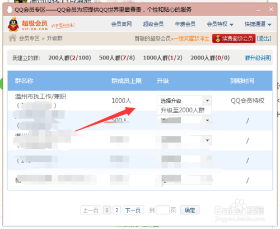The height and width of the screenshot is (229, 280).
Task: Open the 年费会员 nav item
Action: pos(185,24)
